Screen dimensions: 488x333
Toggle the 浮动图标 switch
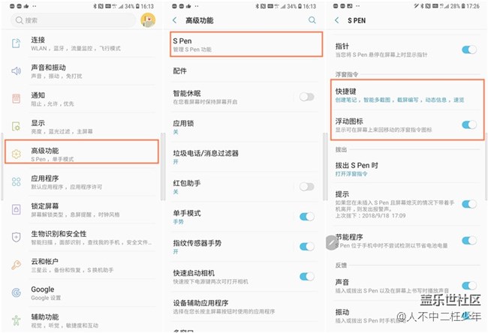pos(469,124)
